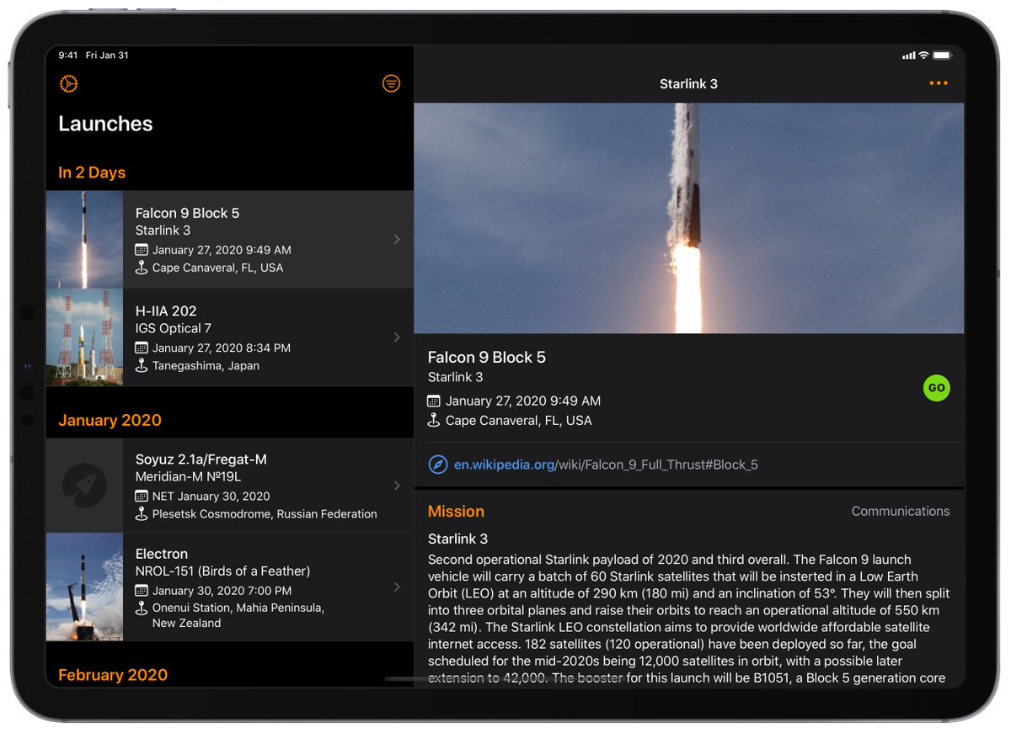Tap the 'Launches' title
The image size is (1011, 733).
tap(105, 124)
